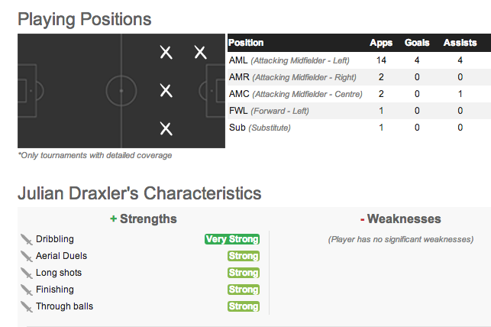This screenshot has height=327, width=491.
Task: Click the centre X marker on the pitch
Action: [x=166, y=90]
